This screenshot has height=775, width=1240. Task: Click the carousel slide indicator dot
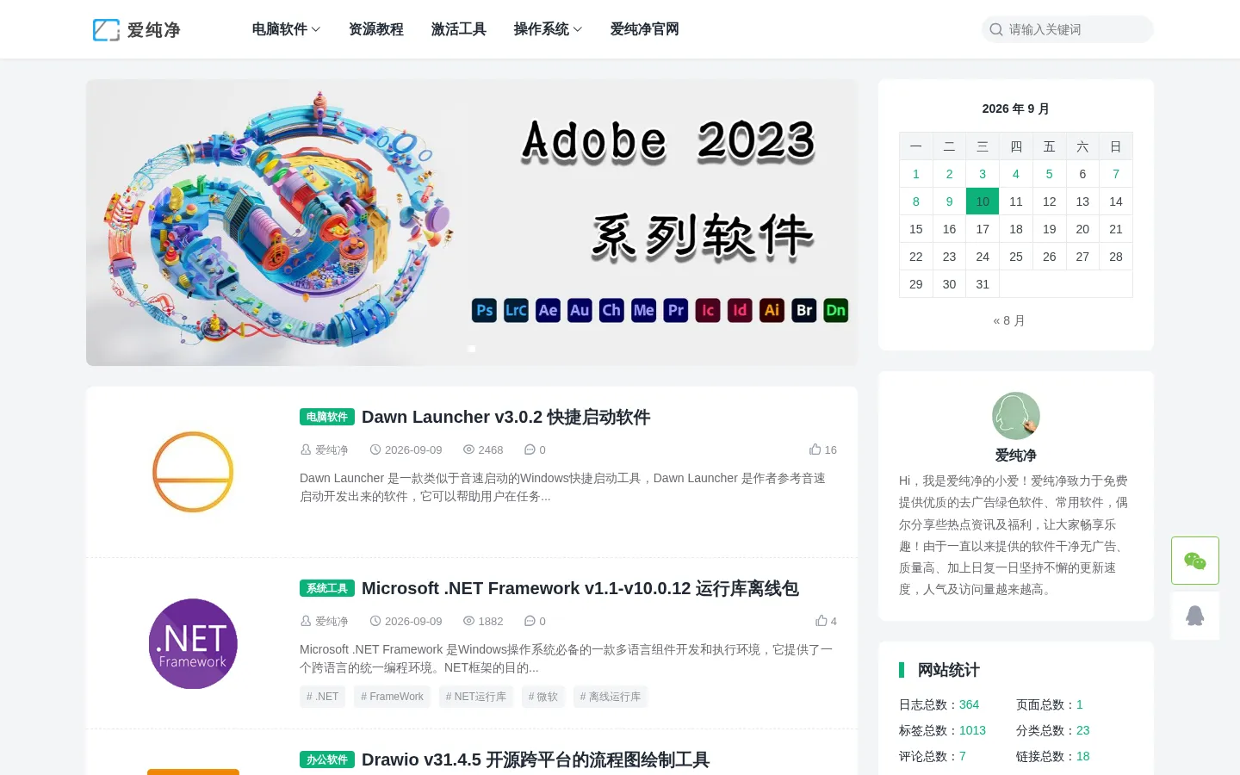click(x=472, y=349)
